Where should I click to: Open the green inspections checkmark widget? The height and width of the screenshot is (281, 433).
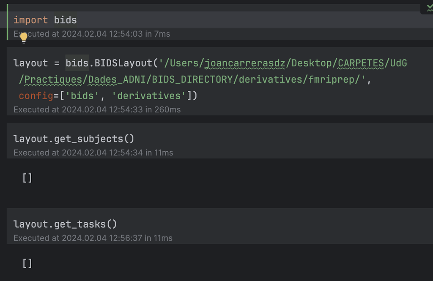tap(429, 8)
